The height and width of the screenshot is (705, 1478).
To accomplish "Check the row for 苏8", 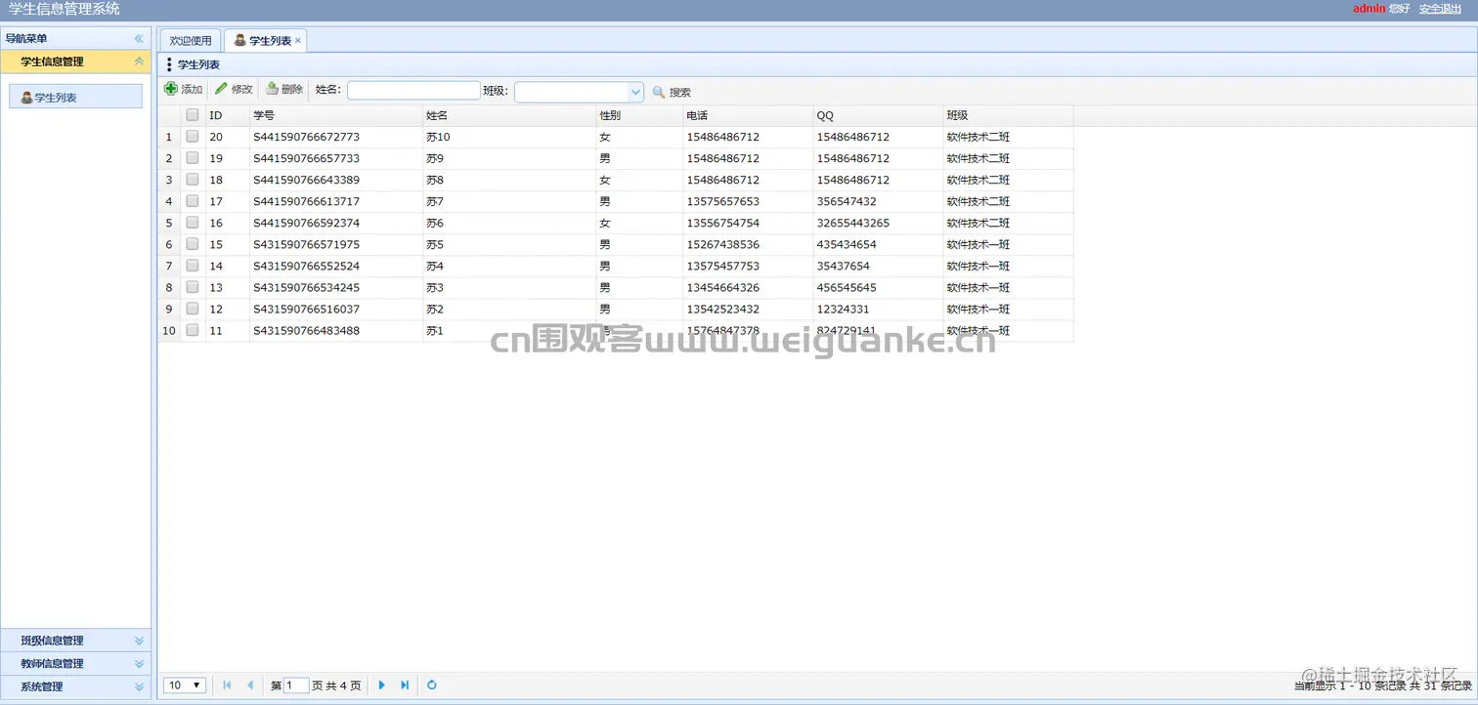I will (193, 180).
